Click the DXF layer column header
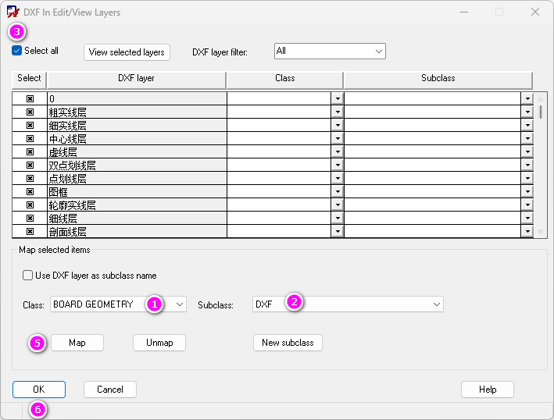Viewport: 554px width, 420px height. tap(137, 80)
